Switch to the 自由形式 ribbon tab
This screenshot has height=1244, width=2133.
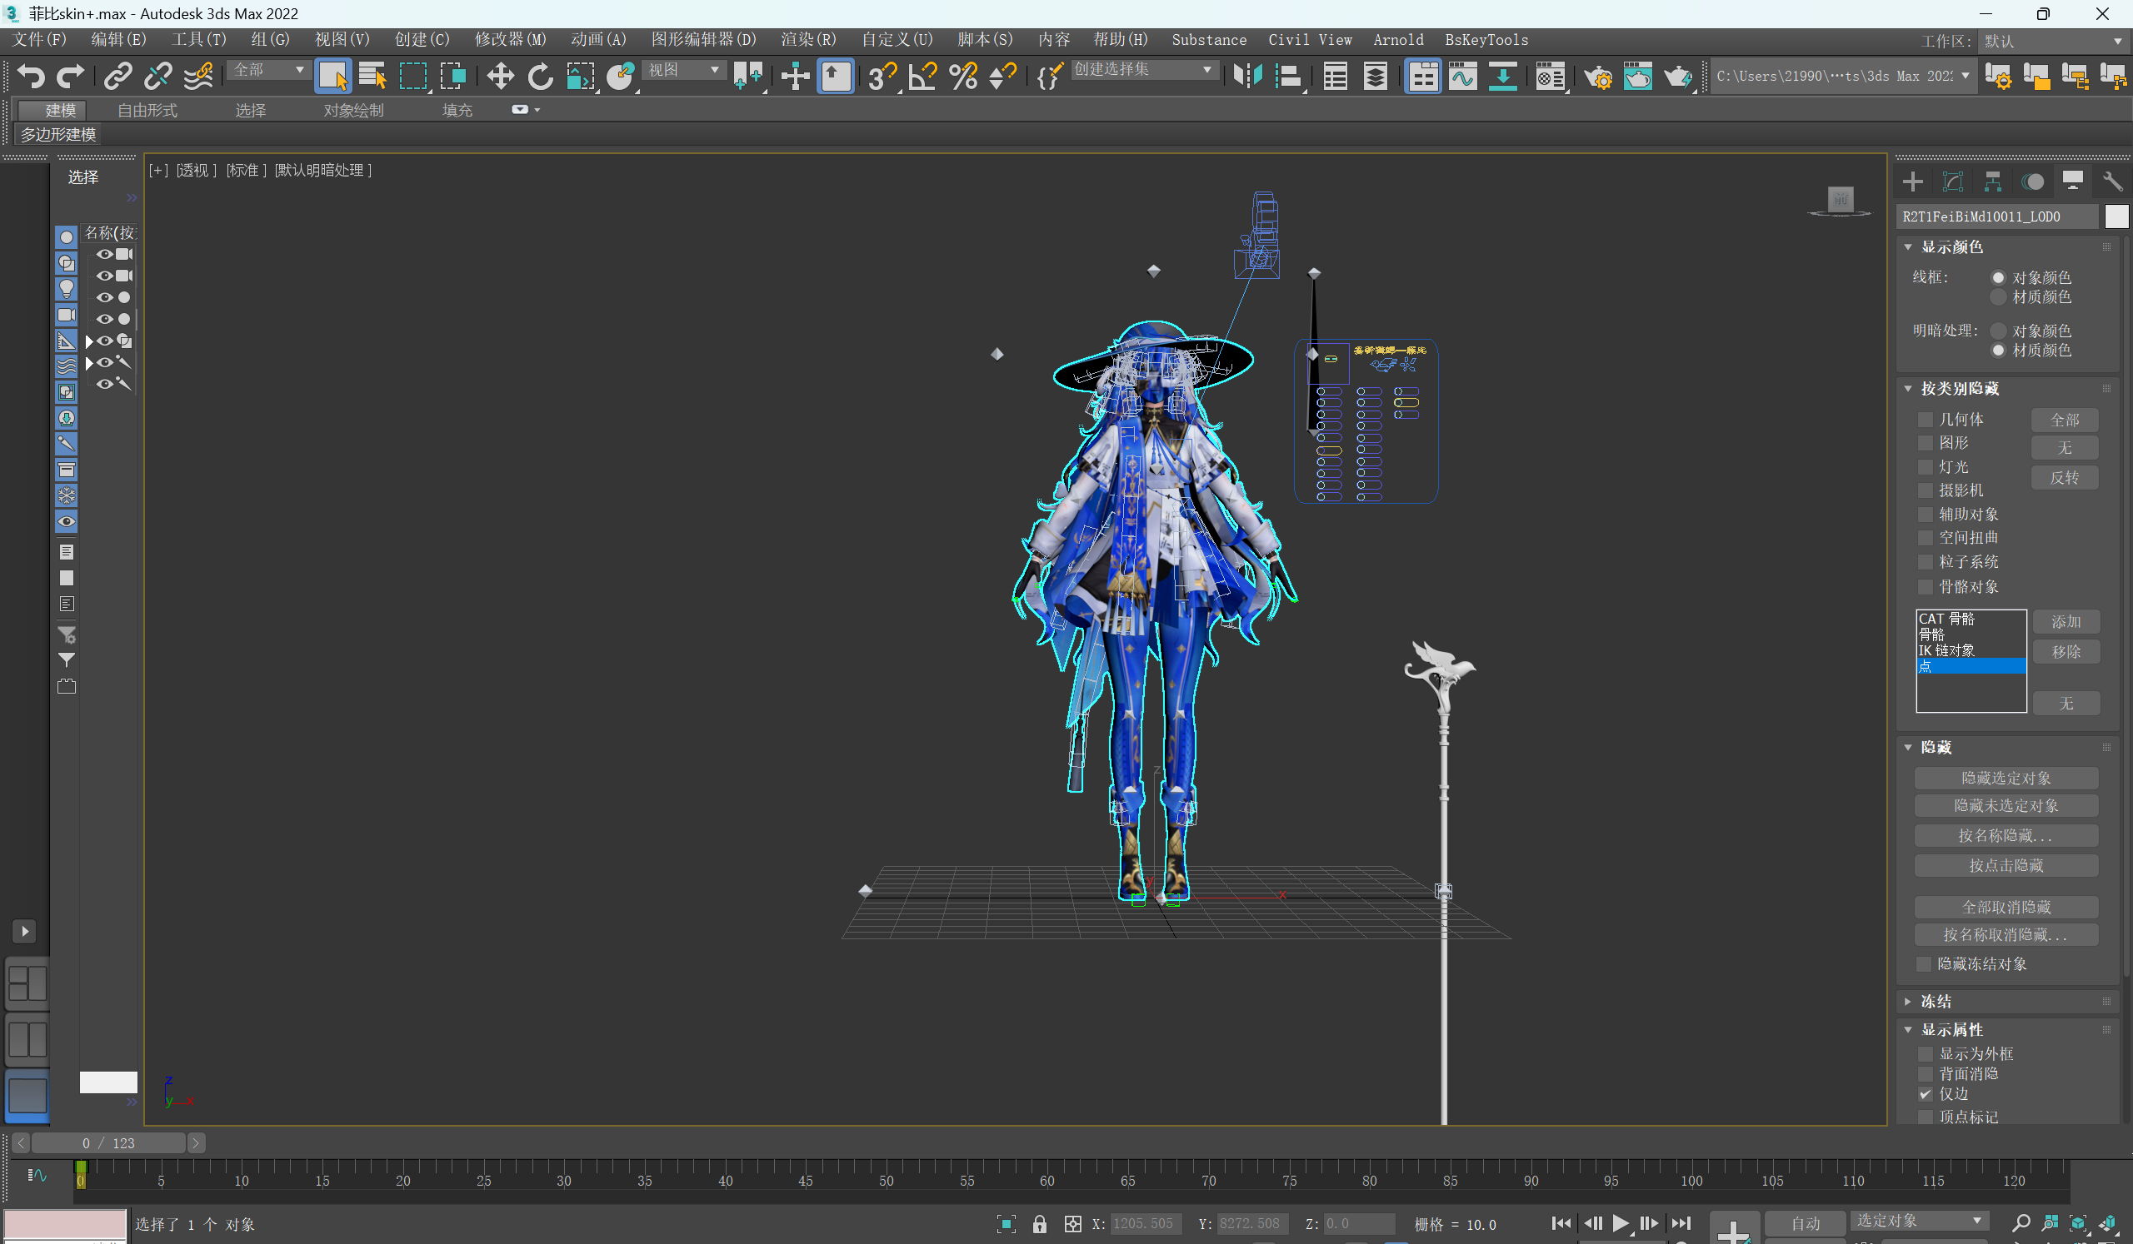(x=147, y=111)
